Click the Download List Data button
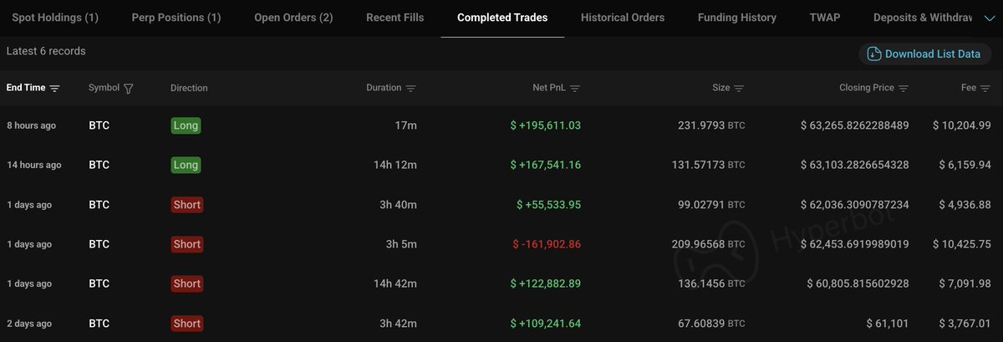The image size is (1003, 342). 924,54
